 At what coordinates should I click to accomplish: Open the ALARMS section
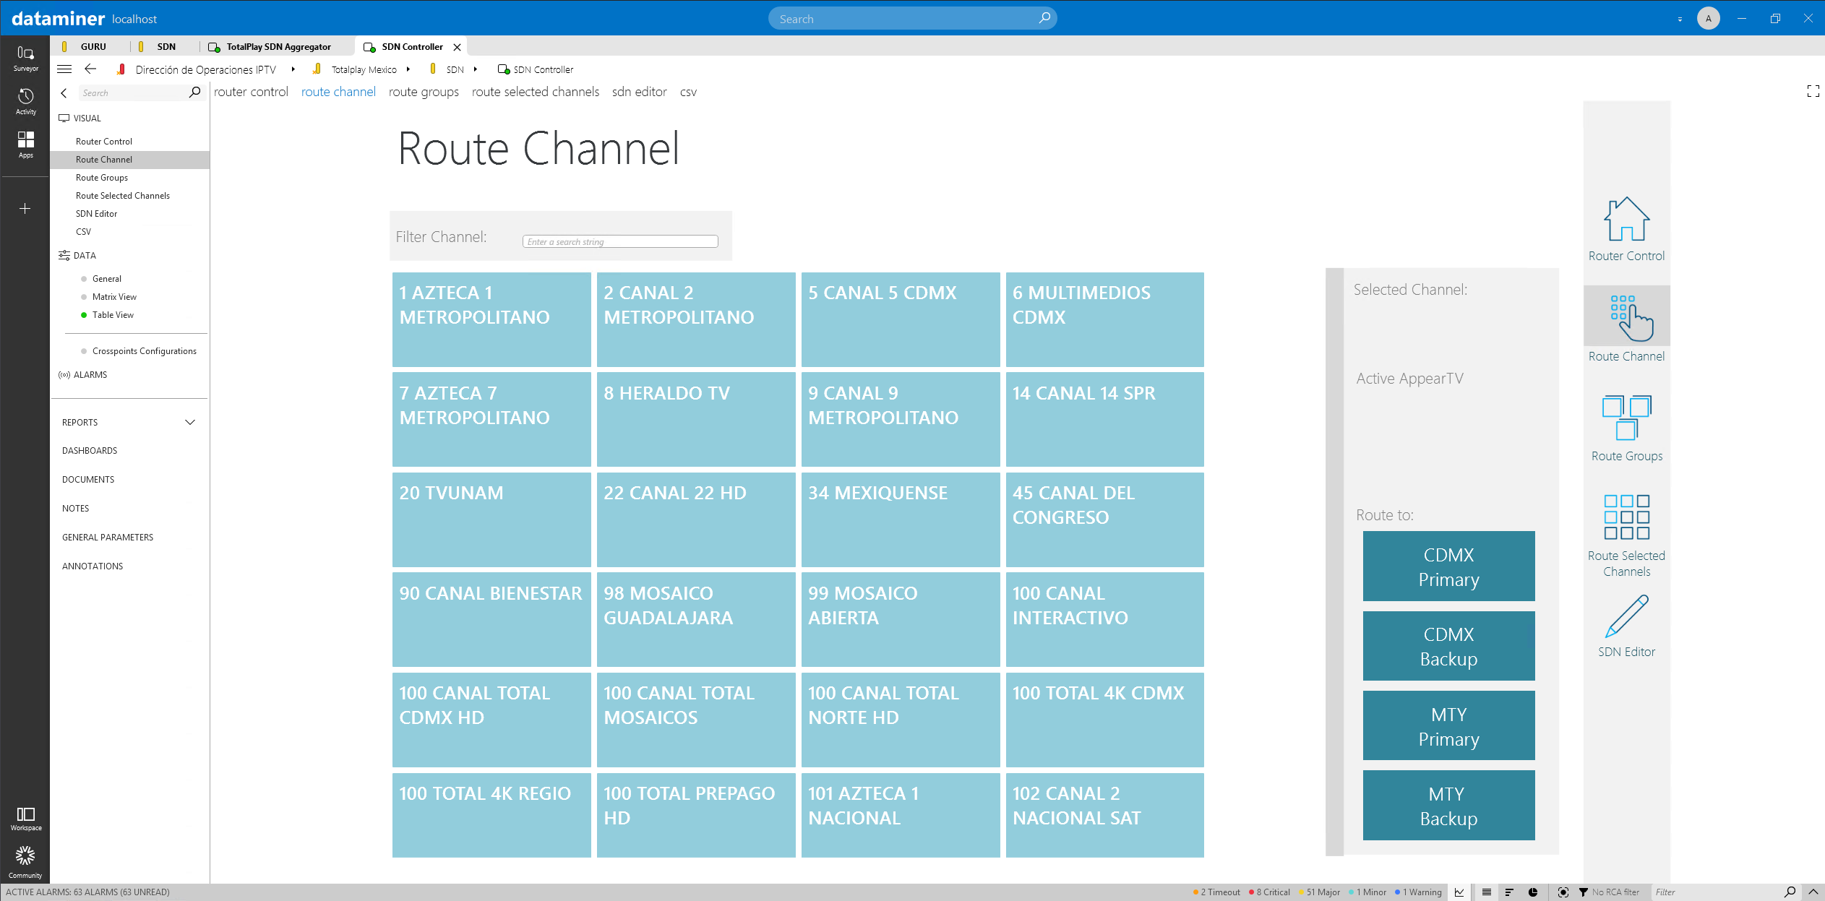click(90, 375)
